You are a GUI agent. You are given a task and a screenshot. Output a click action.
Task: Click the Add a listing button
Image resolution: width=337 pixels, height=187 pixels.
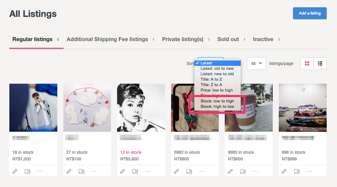coord(310,13)
